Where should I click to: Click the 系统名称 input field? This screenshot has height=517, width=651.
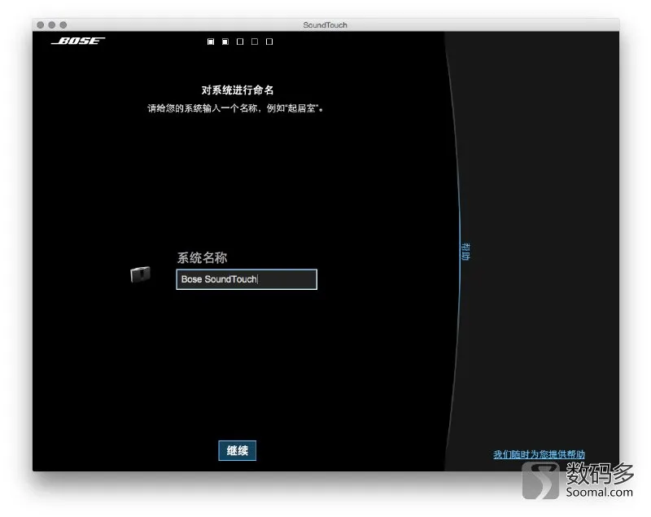tap(247, 279)
